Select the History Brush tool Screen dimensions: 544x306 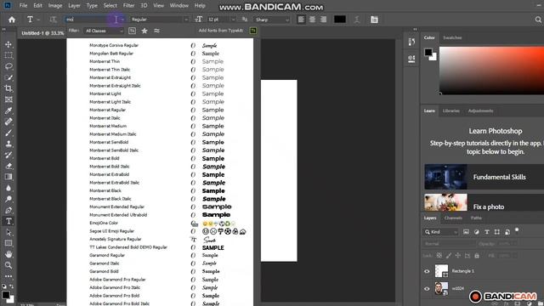coord(8,155)
